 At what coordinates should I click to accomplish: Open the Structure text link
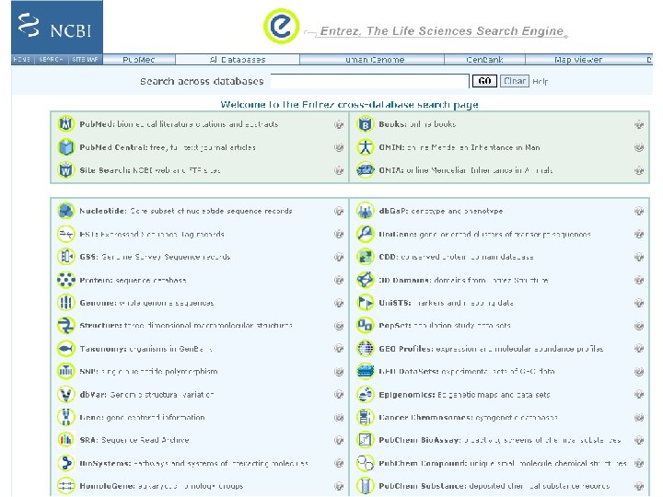[100, 326]
